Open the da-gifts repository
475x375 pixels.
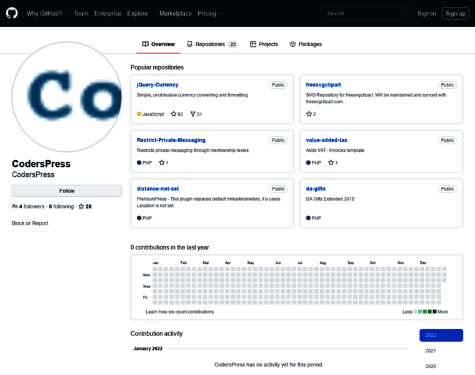click(x=316, y=189)
